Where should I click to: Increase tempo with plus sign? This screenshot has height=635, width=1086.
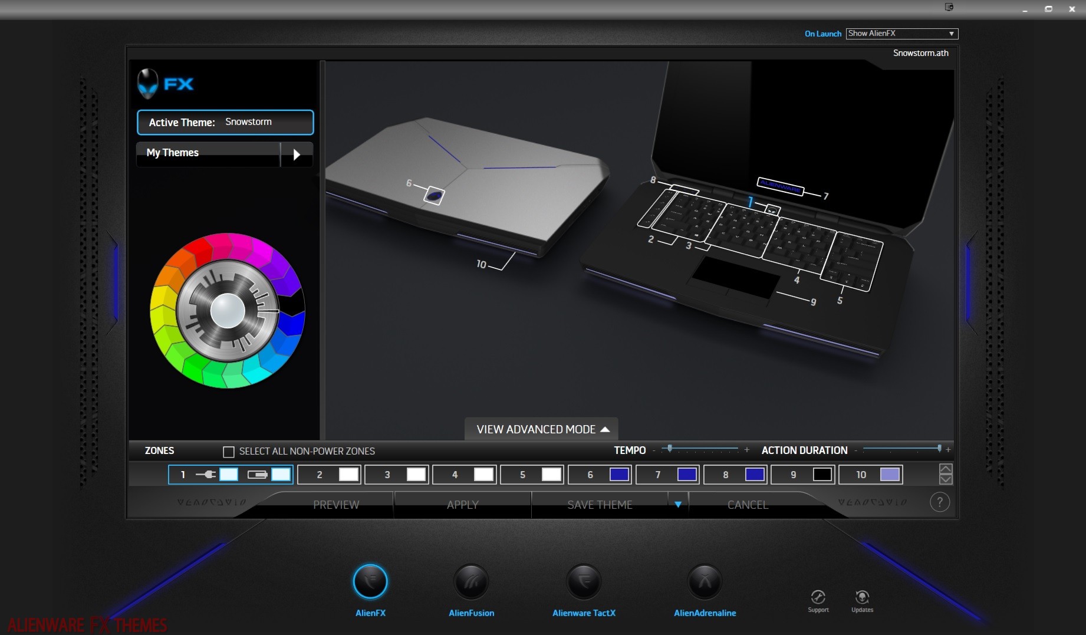coord(746,449)
